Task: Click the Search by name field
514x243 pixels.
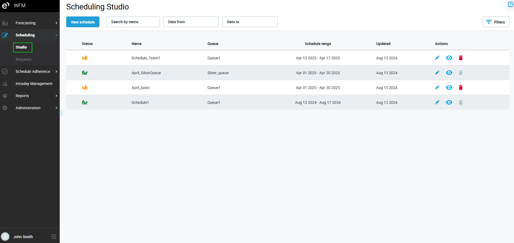Action: tap(133, 22)
